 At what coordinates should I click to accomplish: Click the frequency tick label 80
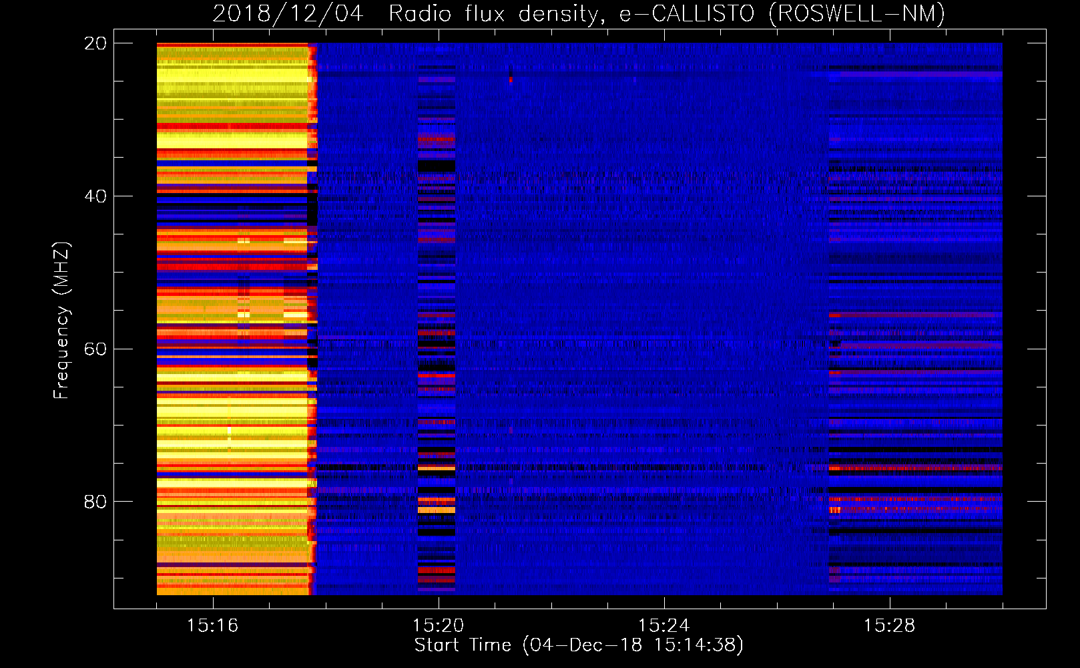[x=95, y=502]
